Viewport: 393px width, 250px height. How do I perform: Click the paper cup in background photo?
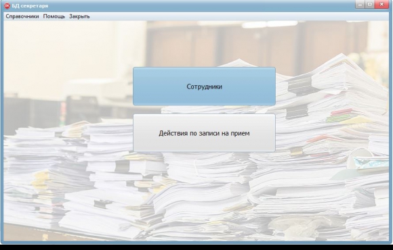click(x=361, y=159)
